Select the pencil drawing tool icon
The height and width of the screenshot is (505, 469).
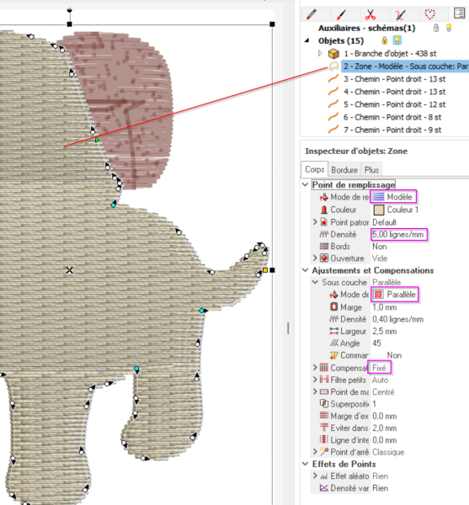(312, 14)
